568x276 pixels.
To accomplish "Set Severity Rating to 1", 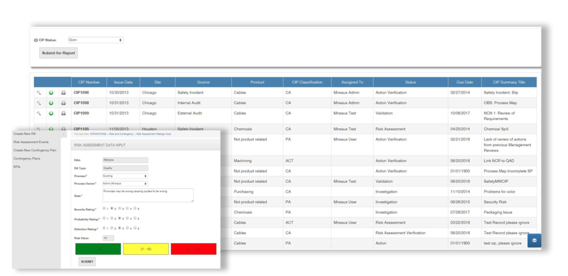I will pyautogui.click(x=104, y=208).
